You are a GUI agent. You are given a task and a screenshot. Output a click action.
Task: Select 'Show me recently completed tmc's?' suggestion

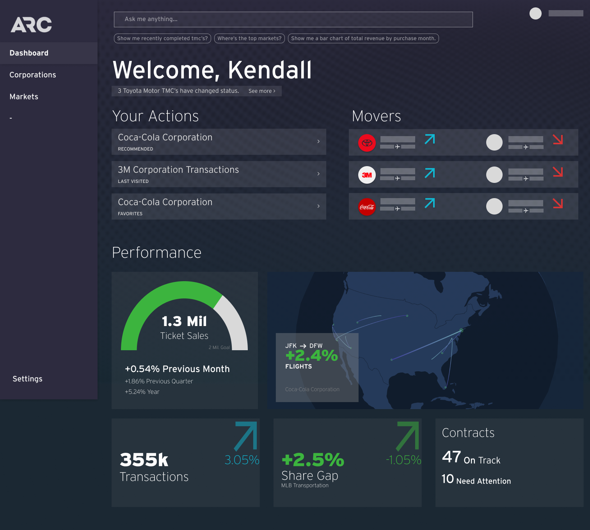tap(162, 38)
